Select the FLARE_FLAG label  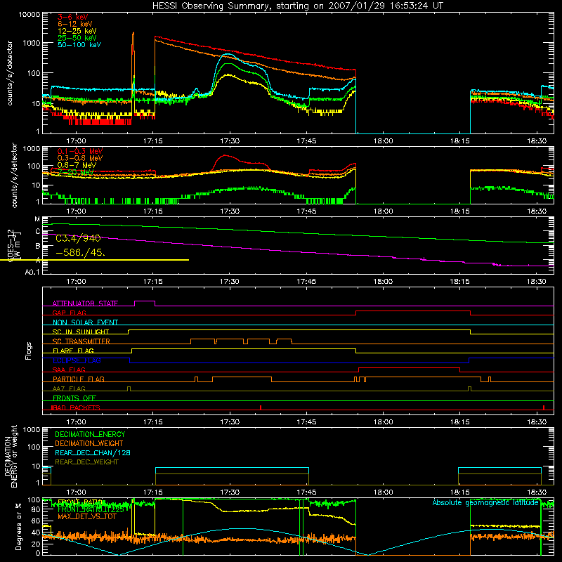click(73, 351)
